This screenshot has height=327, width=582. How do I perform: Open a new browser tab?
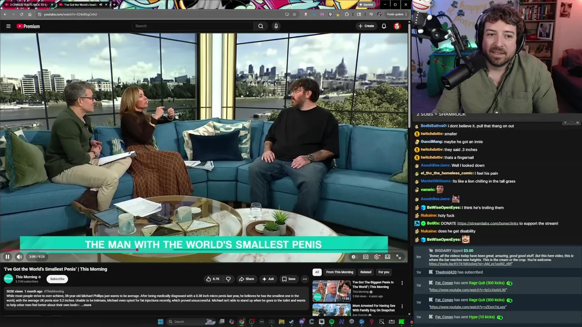(x=114, y=5)
